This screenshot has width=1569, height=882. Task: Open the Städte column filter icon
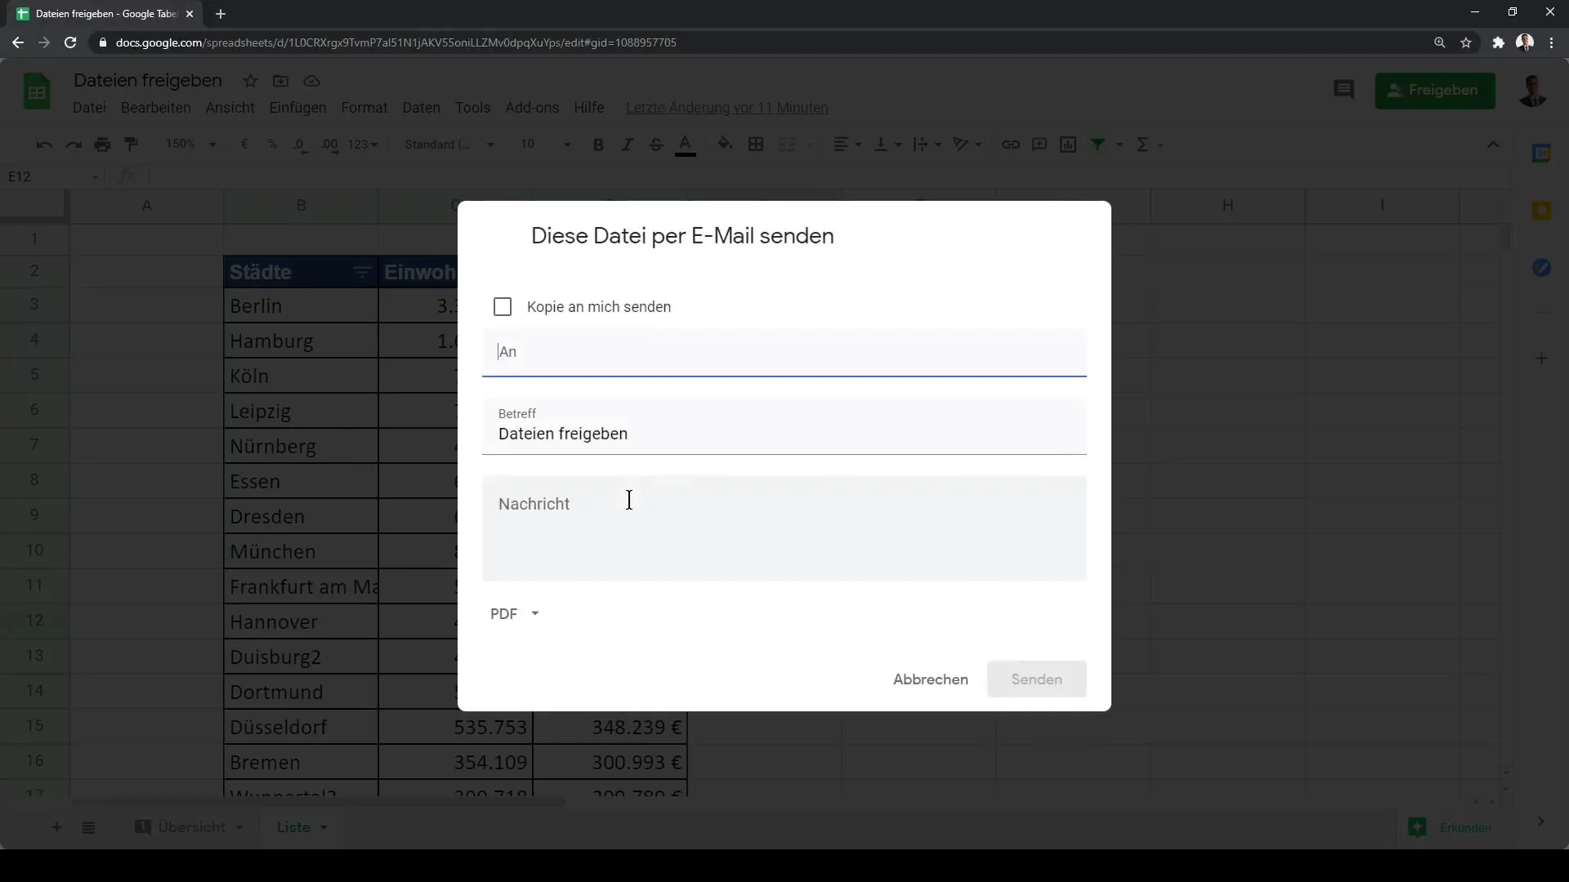[x=362, y=272]
